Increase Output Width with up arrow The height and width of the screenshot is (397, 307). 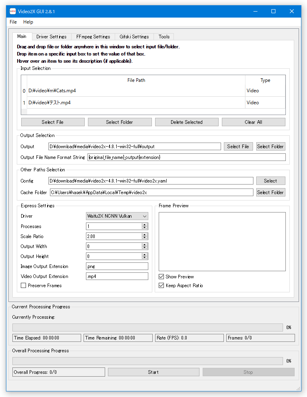click(x=144, y=244)
